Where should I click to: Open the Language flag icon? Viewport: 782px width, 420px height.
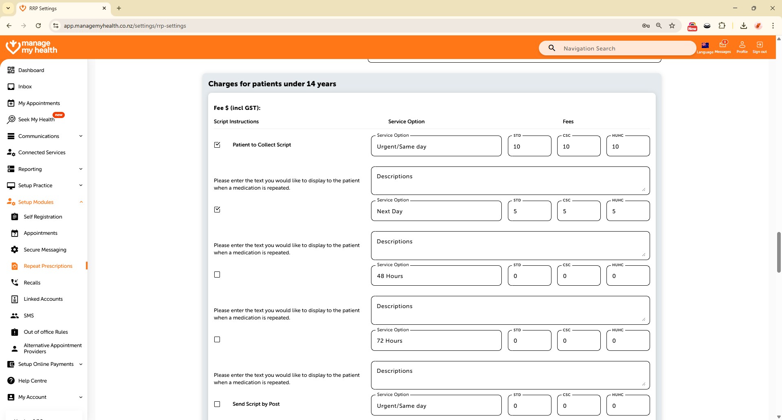(x=705, y=46)
